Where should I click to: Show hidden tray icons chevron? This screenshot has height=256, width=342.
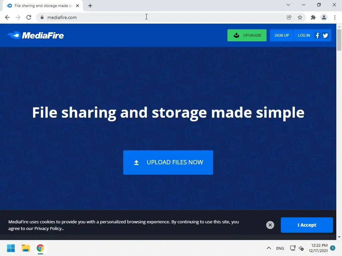tap(269, 248)
